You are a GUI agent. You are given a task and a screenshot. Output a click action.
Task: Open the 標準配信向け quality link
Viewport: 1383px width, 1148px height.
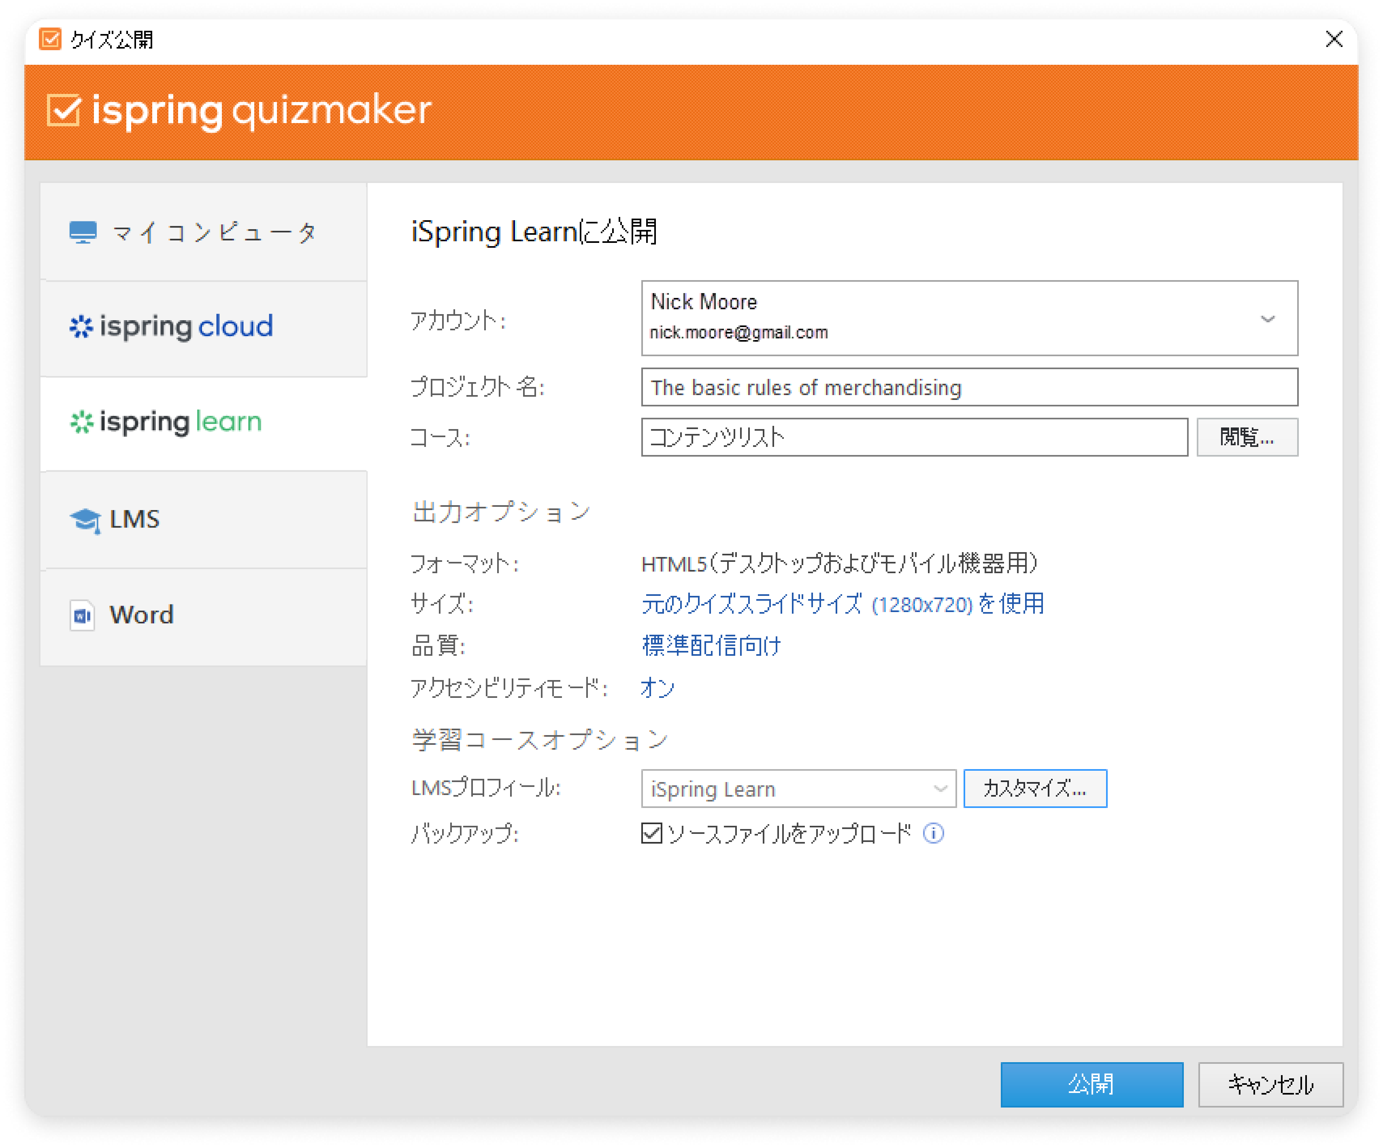[x=711, y=646]
